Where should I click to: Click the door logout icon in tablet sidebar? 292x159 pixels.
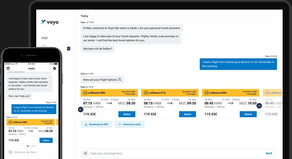click(68, 49)
